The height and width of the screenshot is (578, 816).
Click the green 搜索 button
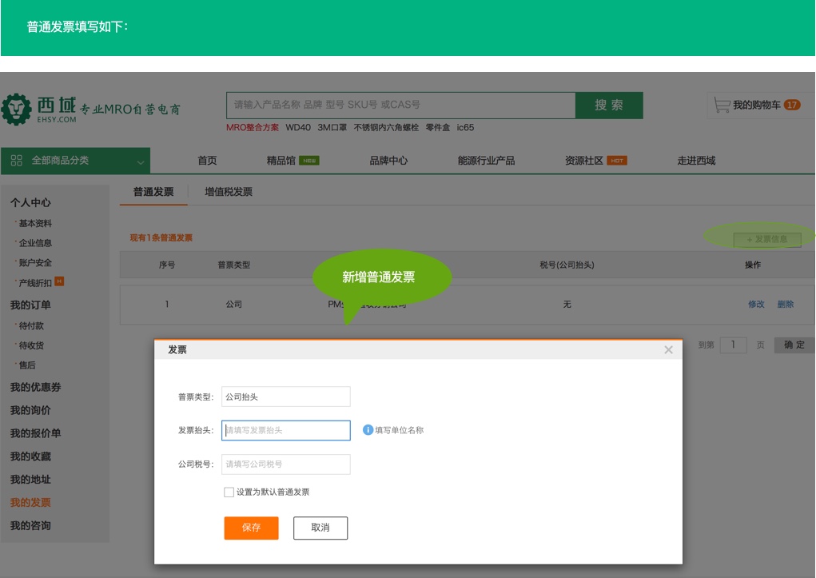tap(609, 106)
